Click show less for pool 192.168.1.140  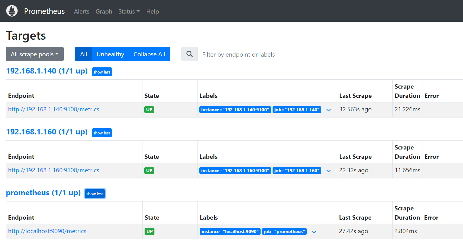click(x=102, y=72)
